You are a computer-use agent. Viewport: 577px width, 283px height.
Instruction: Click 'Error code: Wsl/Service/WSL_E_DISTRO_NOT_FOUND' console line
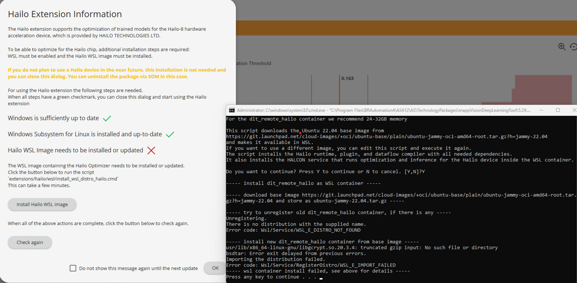coord(293,230)
